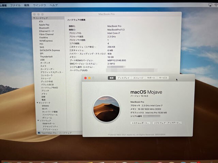Select グラフィックス/ディスプレイ in the sidebar

pos(52,72)
